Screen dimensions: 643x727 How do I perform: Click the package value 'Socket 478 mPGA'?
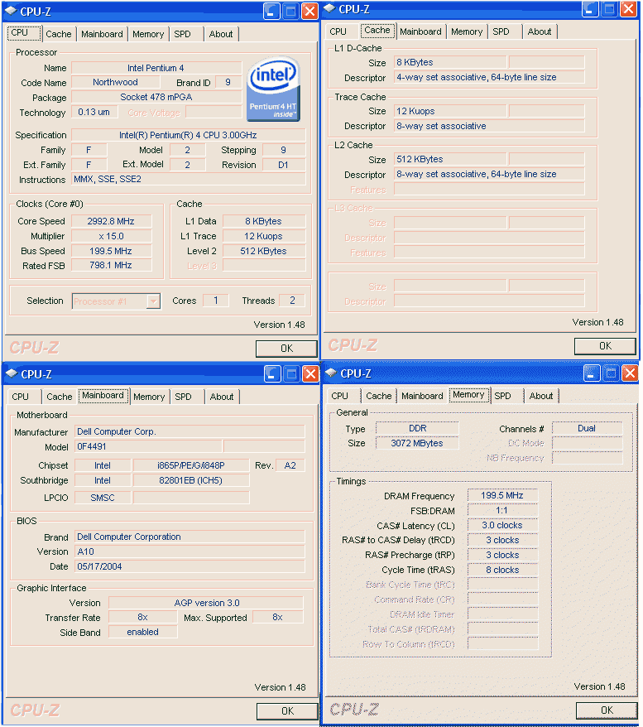point(156,97)
